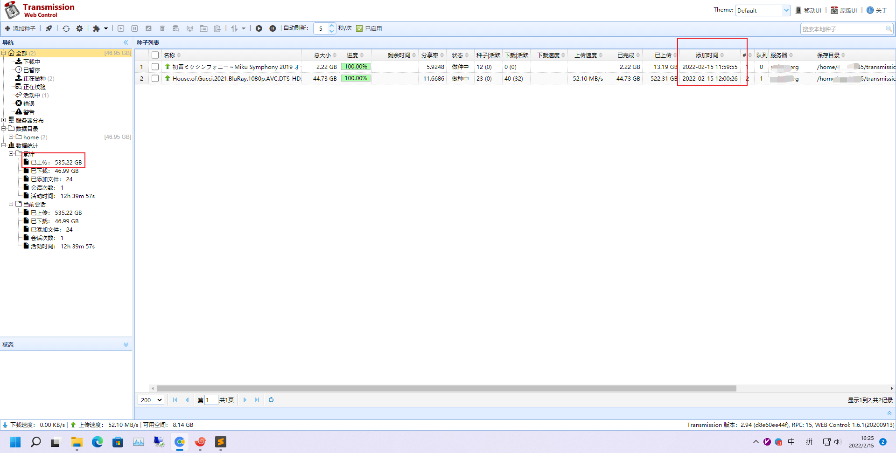Select 全部 in navigation tree
The height and width of the screenshot is (453, 896).
21,53
